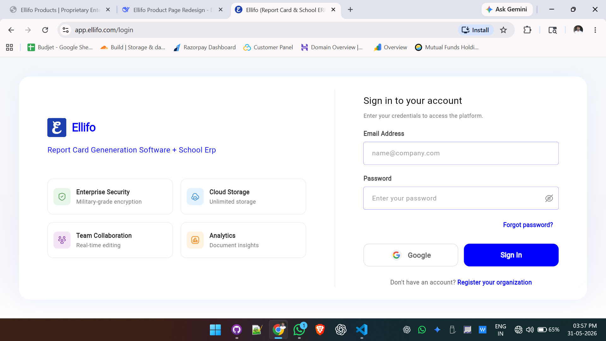Click the Analytics chart icon
The height and width of the screenshot is (341, 606).
(x=195, y=240)
